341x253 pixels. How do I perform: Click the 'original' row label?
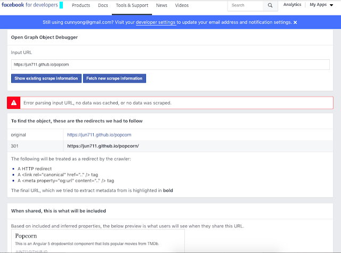click(x=19, y=135)
